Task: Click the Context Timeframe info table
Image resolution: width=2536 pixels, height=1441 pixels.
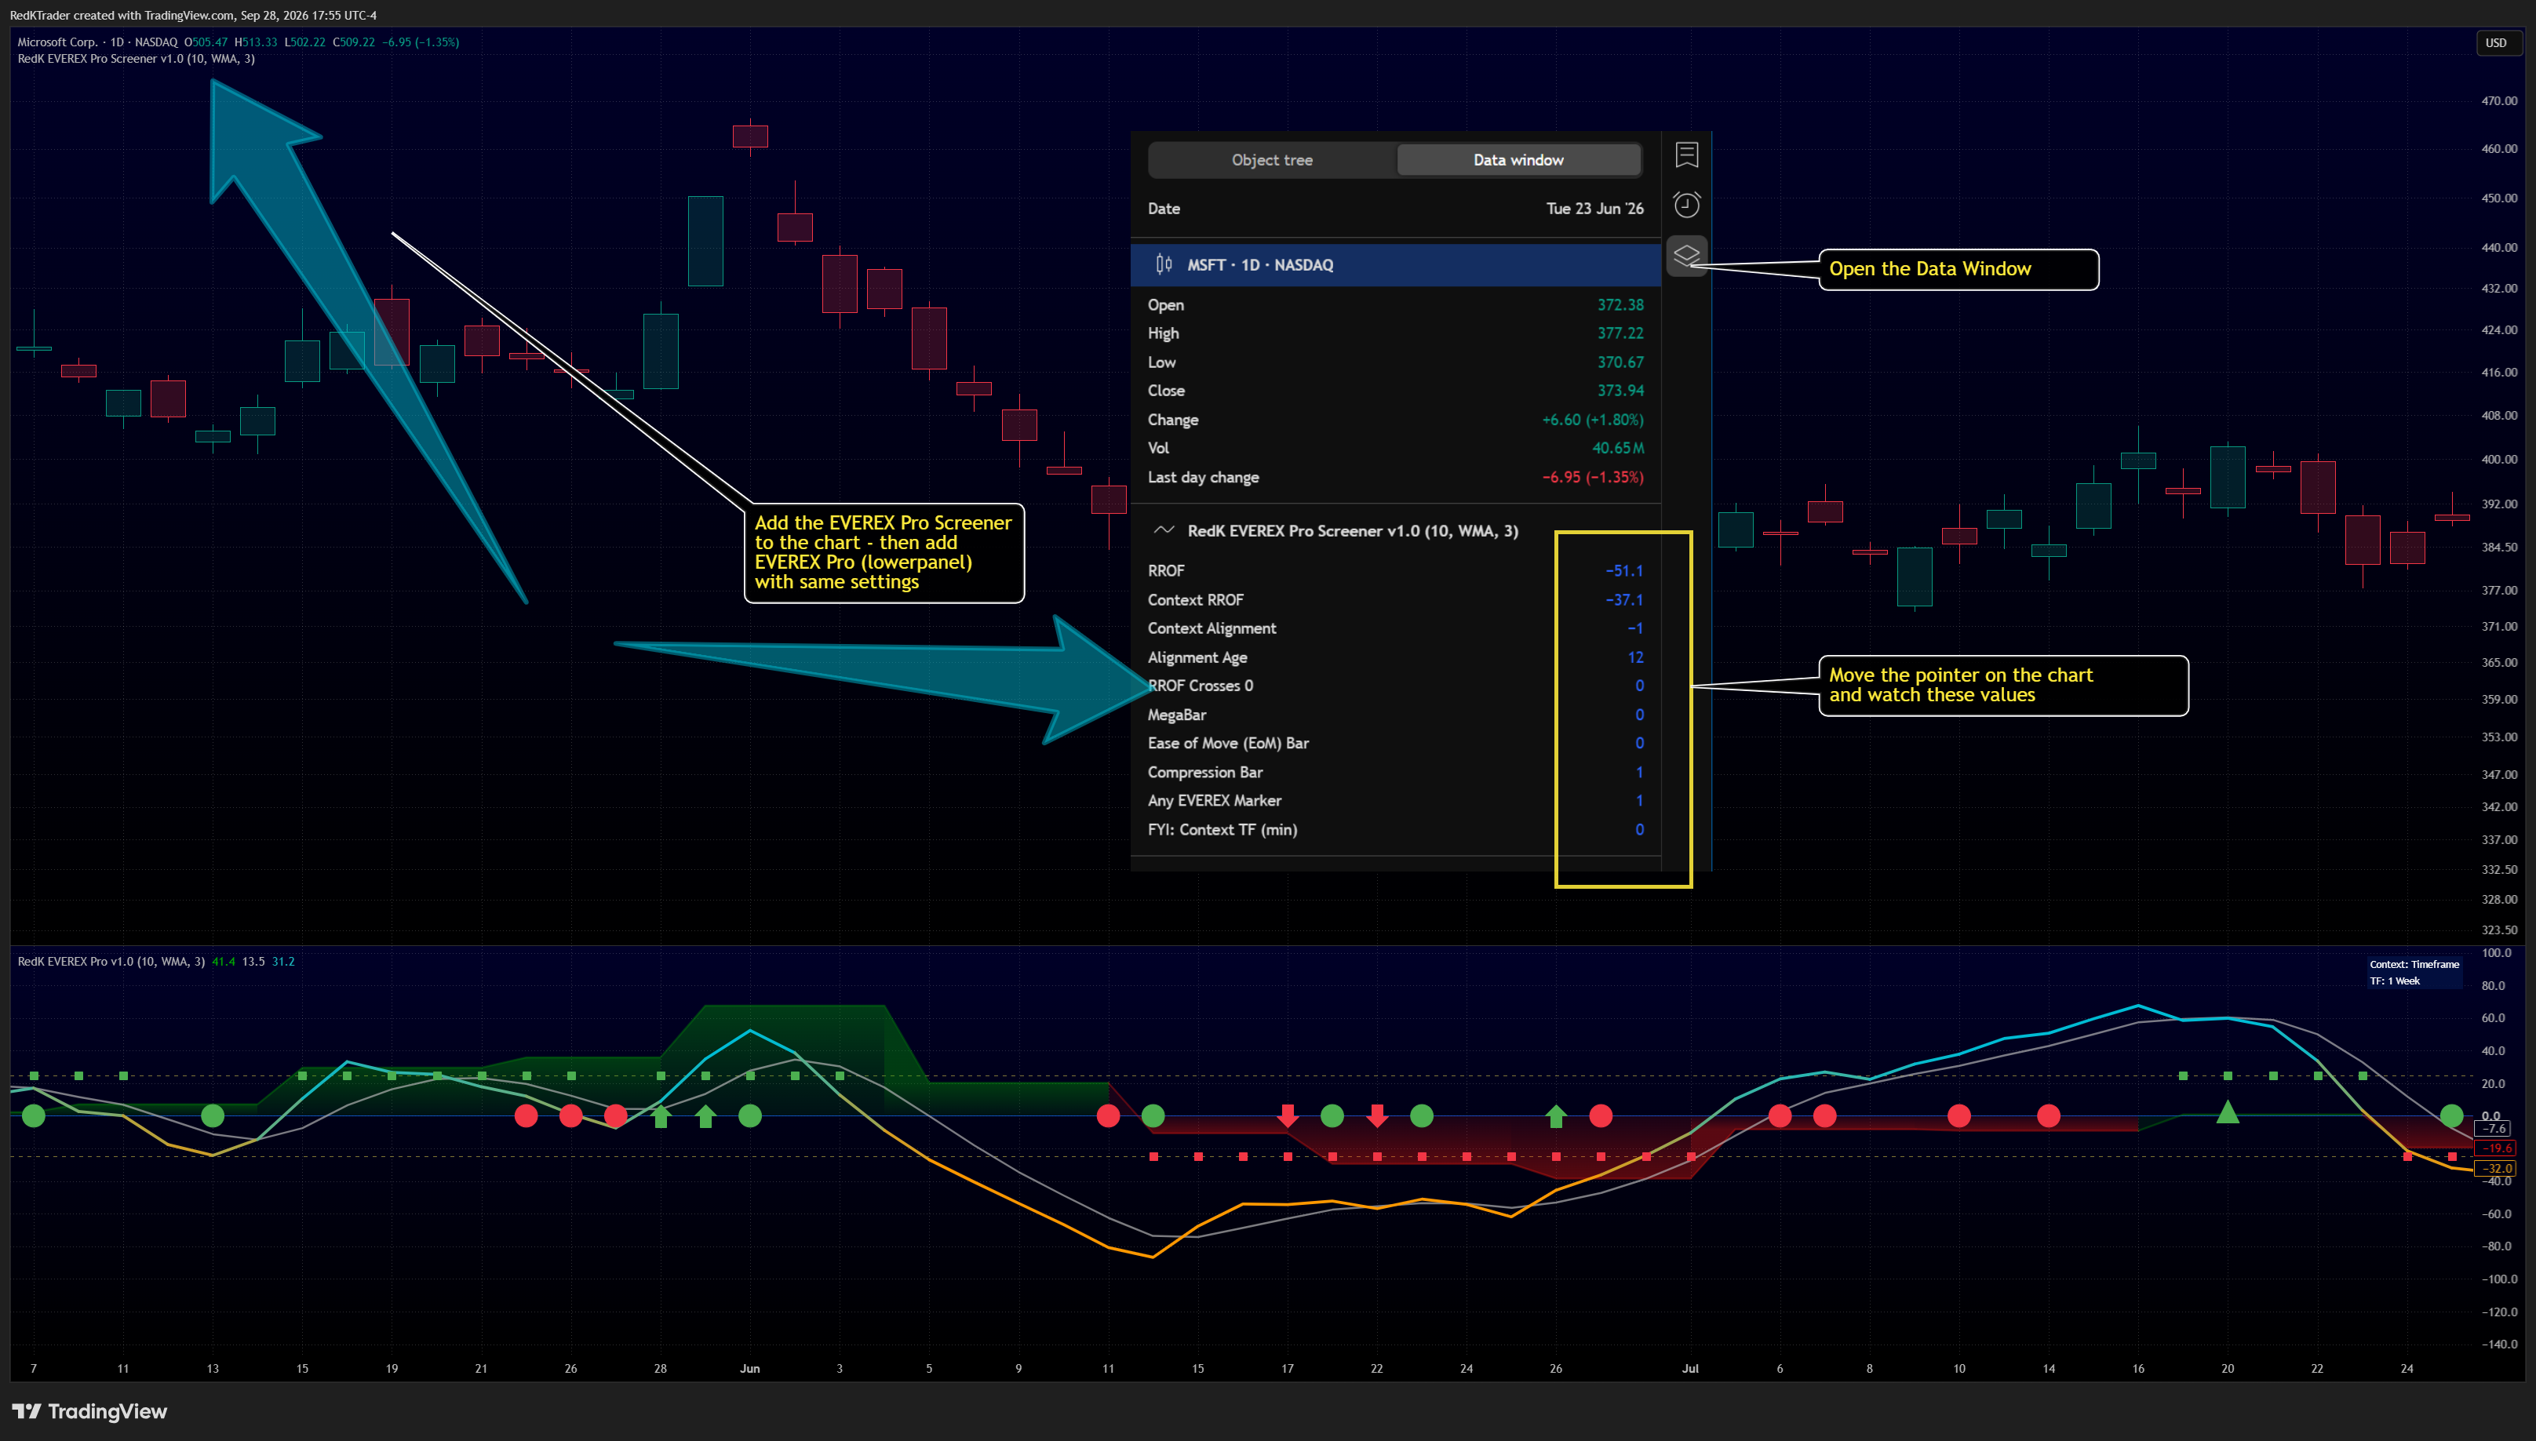Action: pyautogui.click(x=2414, y=972)
